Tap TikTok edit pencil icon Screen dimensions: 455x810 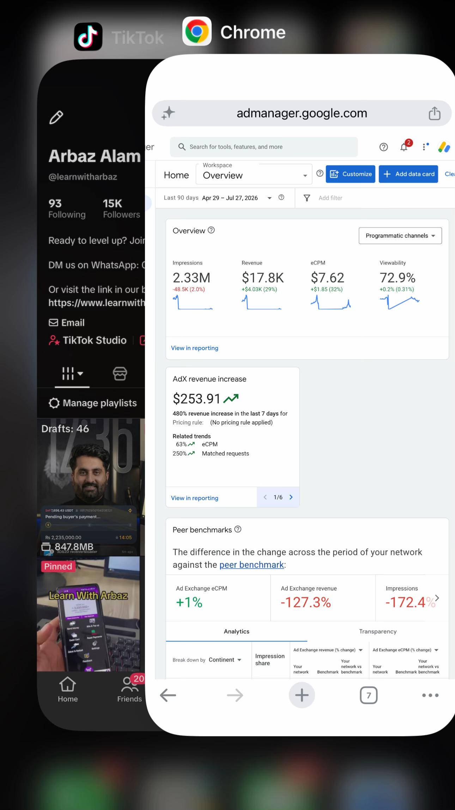pyautogui.click(x=56, y=118)
